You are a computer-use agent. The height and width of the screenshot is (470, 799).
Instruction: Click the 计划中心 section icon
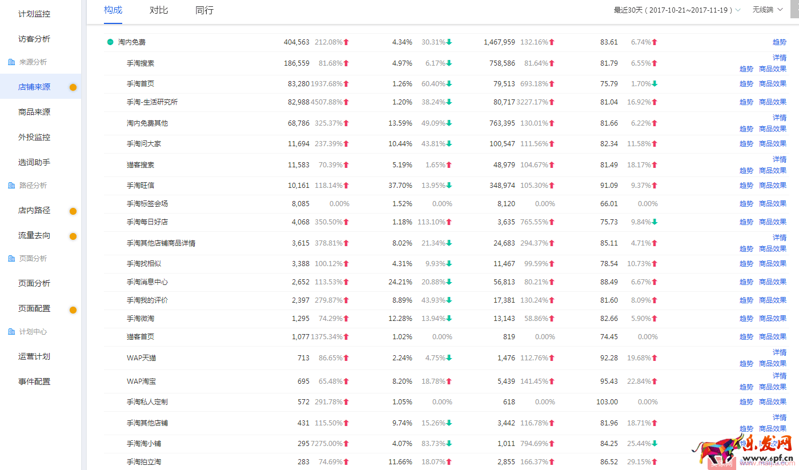(11, 331)
